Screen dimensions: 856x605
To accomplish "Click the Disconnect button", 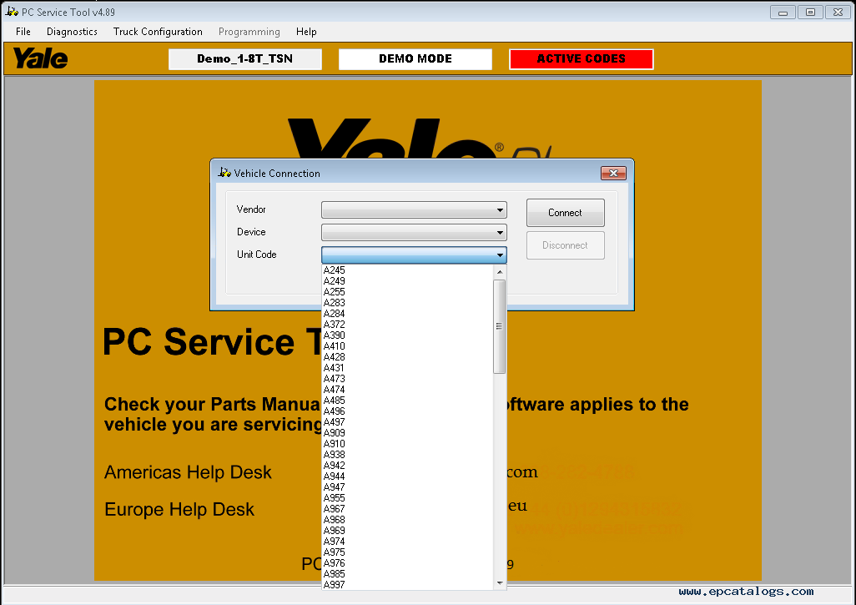I will click(x=565, y=245).
